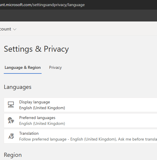This screenshot has width=157, height=160.
Task: Click the blue underline beneath Language & Region
Action: coord(23,73)
